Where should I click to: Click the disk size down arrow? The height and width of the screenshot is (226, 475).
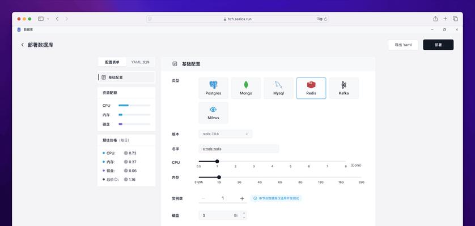pyautogui.click(x=244, y=218)
